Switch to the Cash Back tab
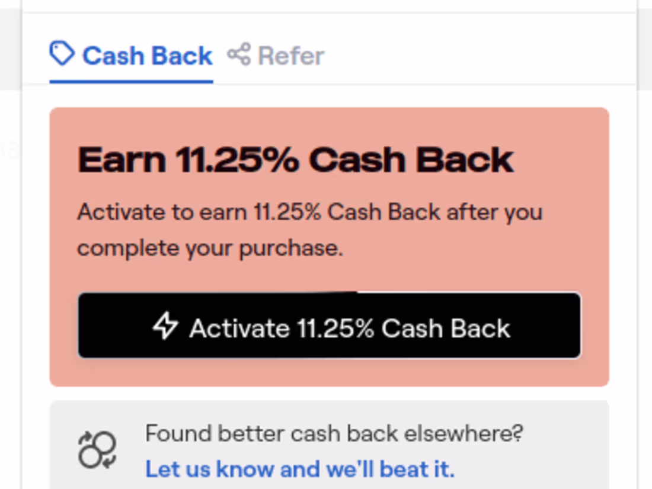This screenshot has width=652, height=489. (132, 56)
